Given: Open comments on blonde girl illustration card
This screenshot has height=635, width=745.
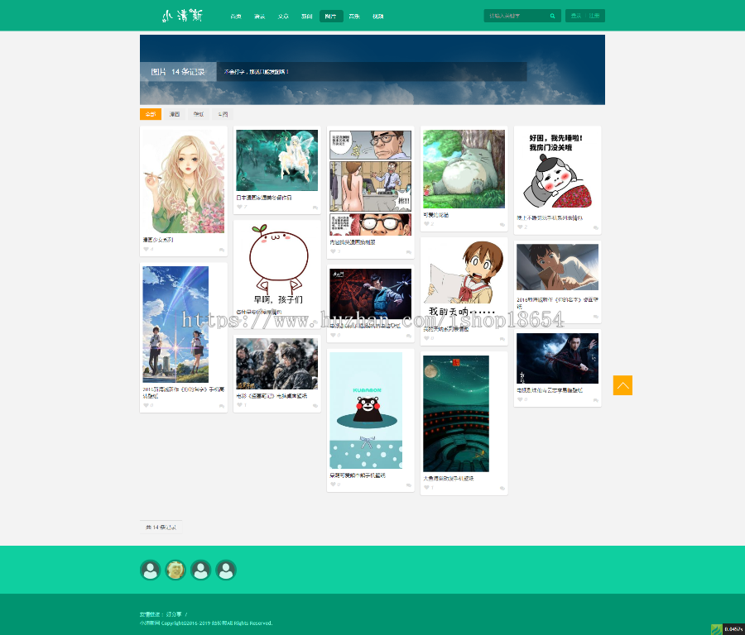Looking at the screenshot, I should pyautogui.click(x=221, y=250).
